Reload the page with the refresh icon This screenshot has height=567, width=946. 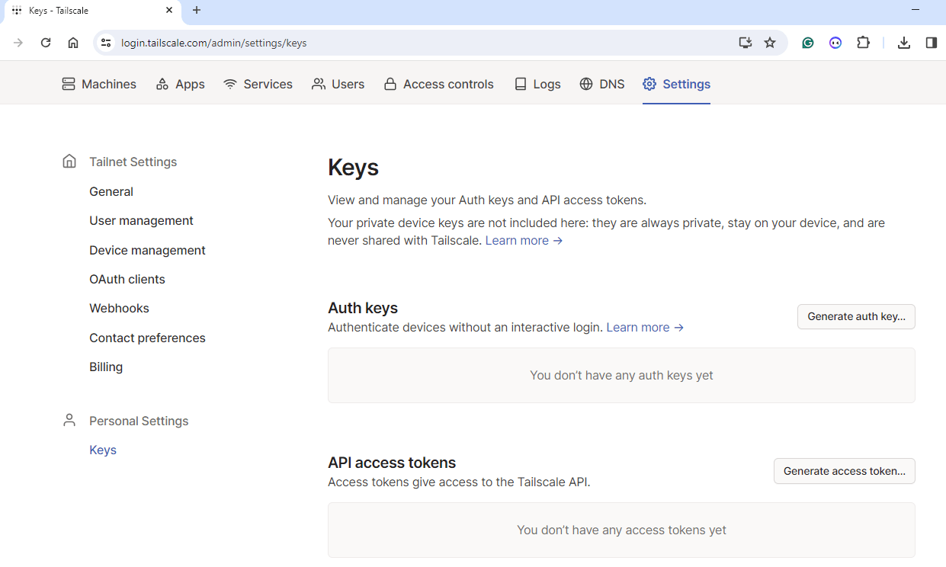click(x=46, y=43)
